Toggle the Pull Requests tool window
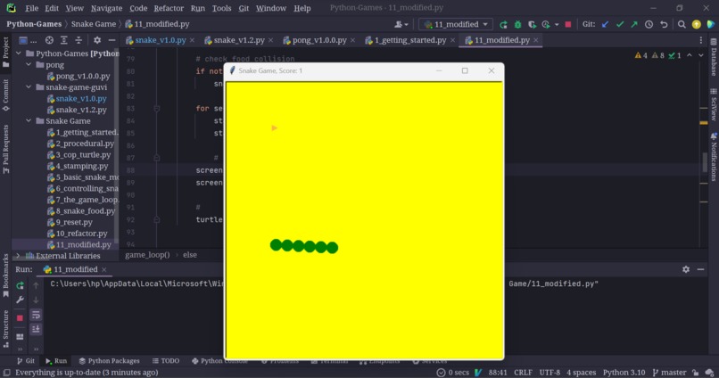Image resolution: width=719 pixels, height=378 pixels. (x=5, y=150)
